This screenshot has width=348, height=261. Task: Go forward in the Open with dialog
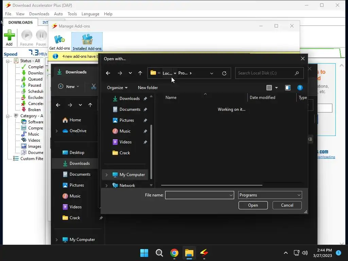(x=120, y=73)
